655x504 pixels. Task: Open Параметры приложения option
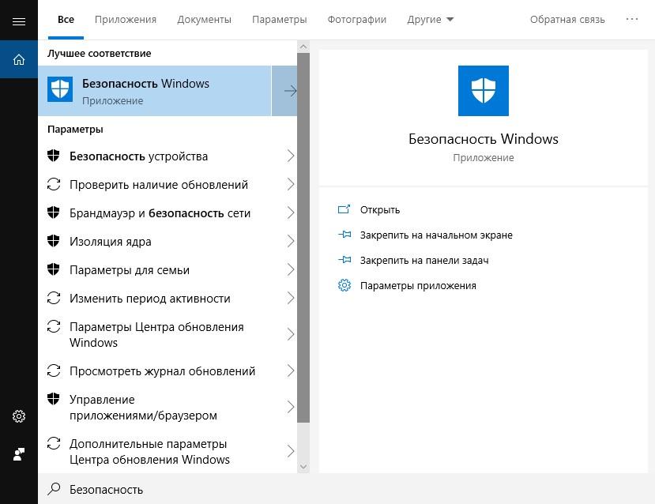pyautogui.click(x=418, y=286)
